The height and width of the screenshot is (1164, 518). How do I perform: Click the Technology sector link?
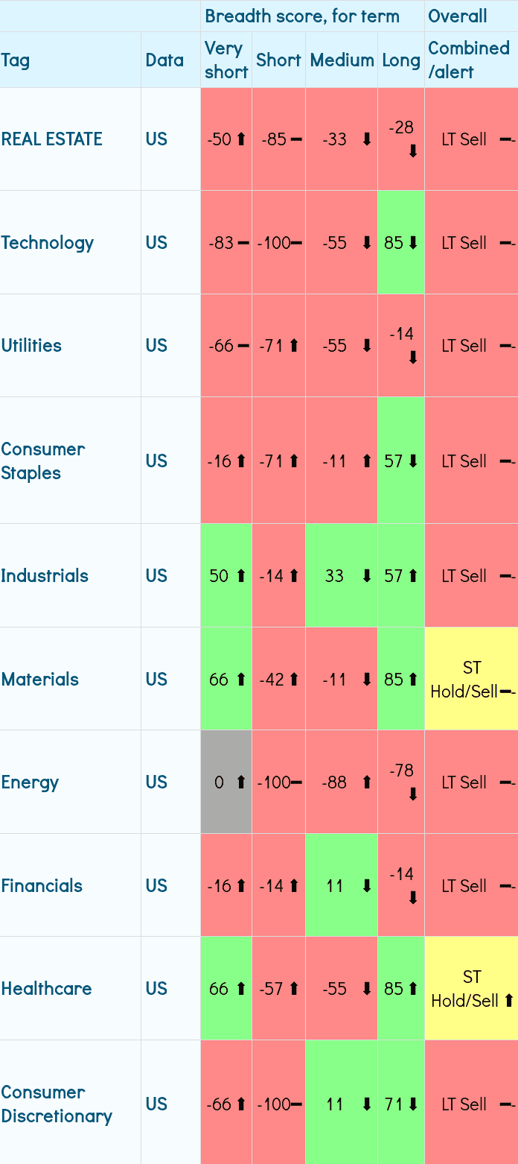point(48,242)
